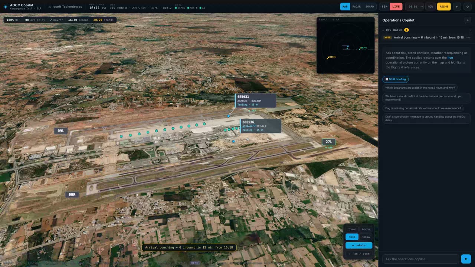Select the 6E302 aircraft blip on the radar
The width and height of the screenshot is (475, 267).
point(360,48)
